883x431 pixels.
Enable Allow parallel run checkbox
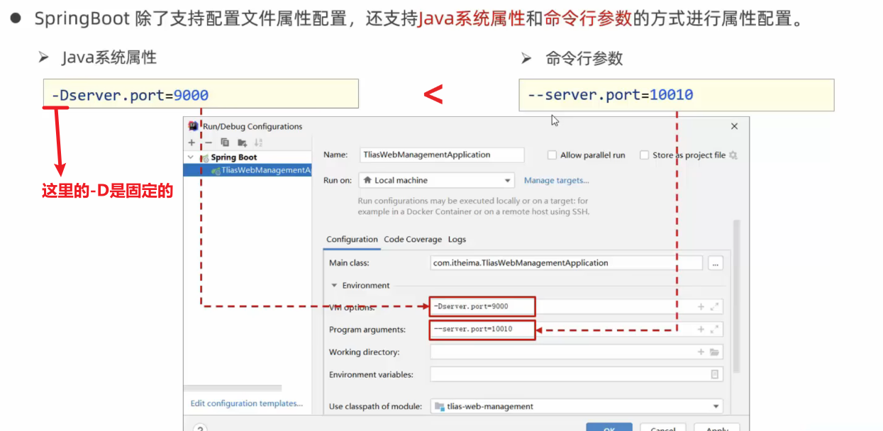552,155
